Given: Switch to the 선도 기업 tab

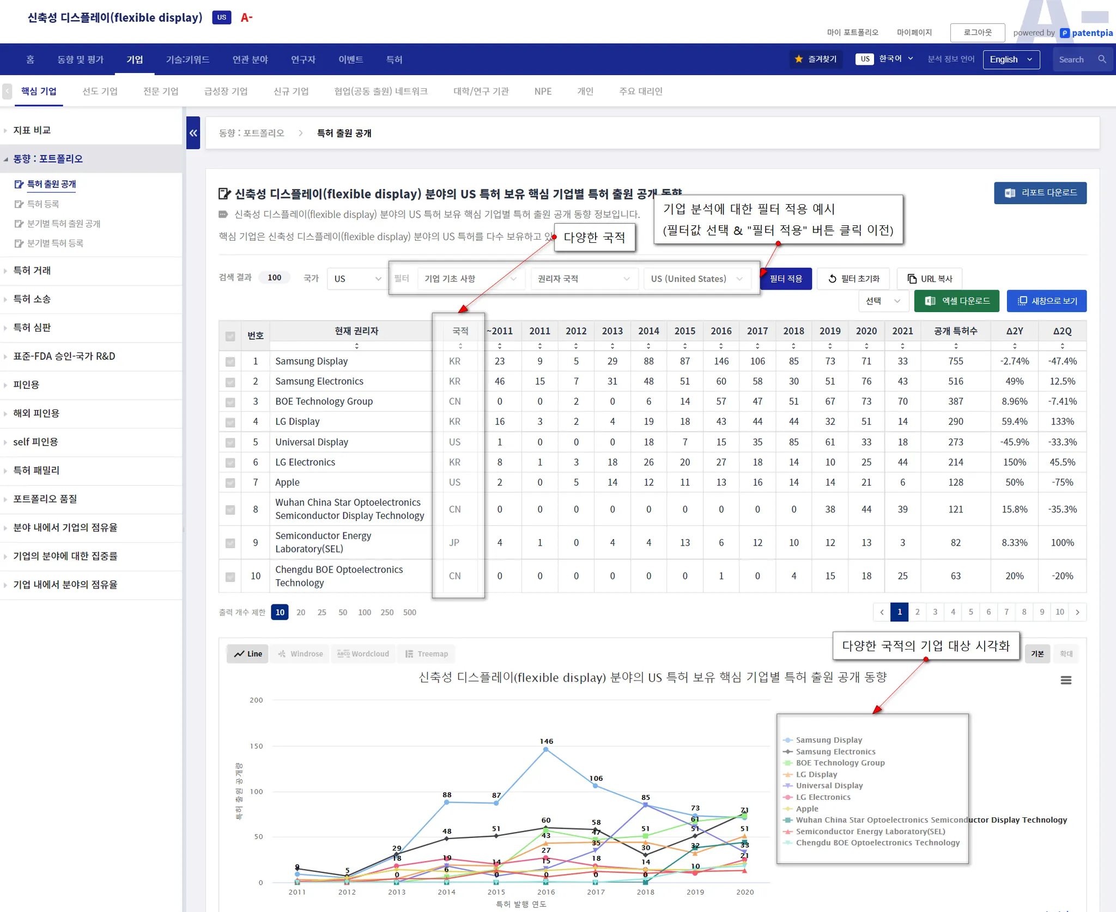Looking at the screenshot, I should (x=100, y=91).
